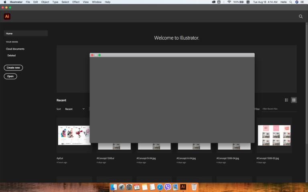The image size is (308, 192).
Task: Switch recent files to list view
Action: [286, 100]
